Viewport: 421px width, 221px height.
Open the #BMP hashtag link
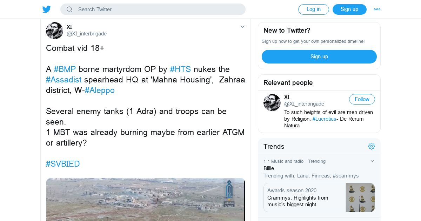pos(65,69)
